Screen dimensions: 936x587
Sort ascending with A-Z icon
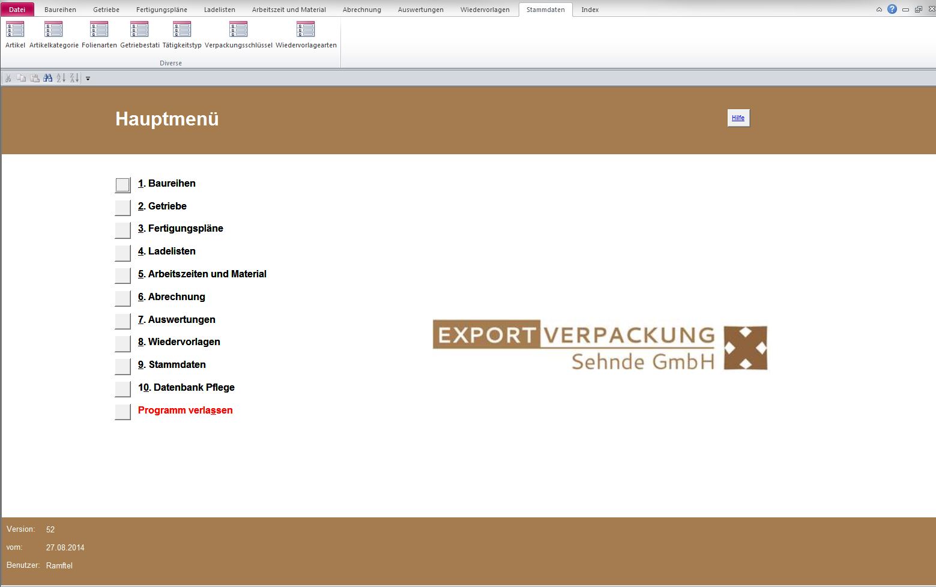61,78
